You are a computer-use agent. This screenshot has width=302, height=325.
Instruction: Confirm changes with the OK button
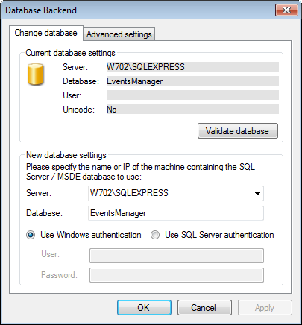point(144,308)
